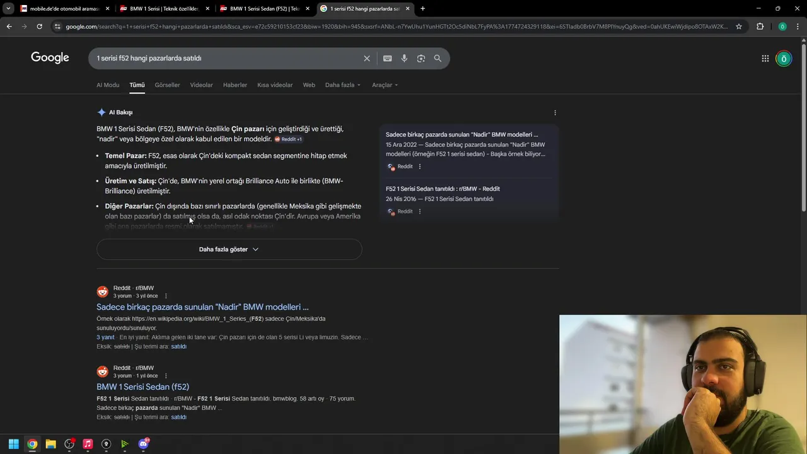Click in the Google search input field
This screenshot has height=454, width=807.
click(227, 58)
